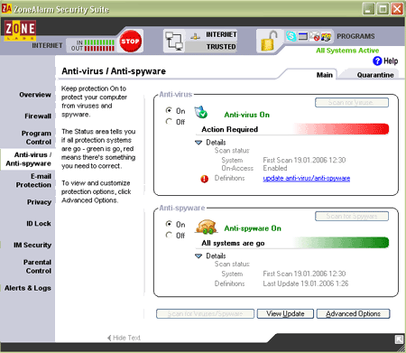Select Anti-virus / Anti-spyware sidebar item
This screenshot has height=353, width=406.
pyautogui.click(x=28, y=159)
